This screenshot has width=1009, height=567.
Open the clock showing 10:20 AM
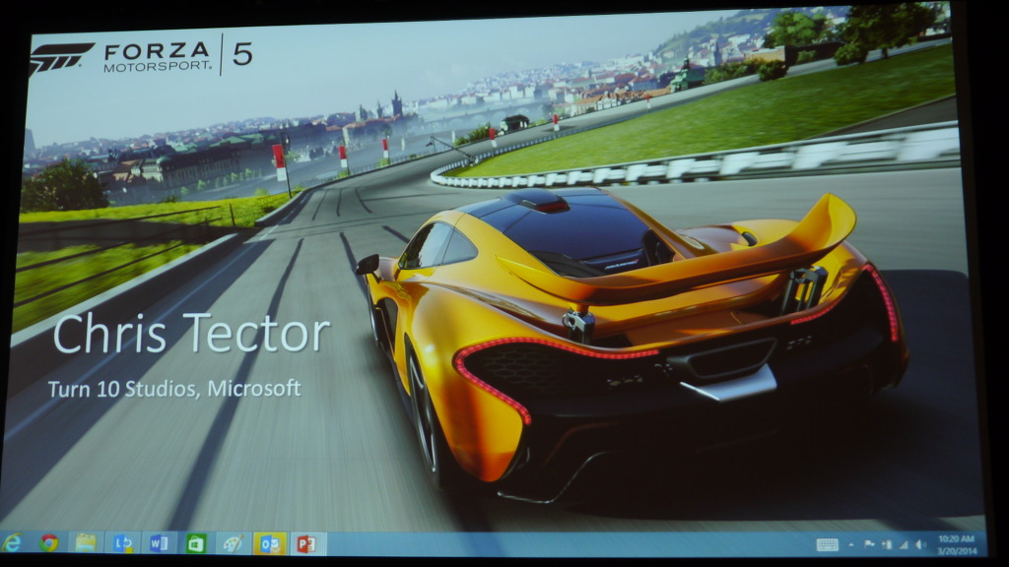coord(957,544)
